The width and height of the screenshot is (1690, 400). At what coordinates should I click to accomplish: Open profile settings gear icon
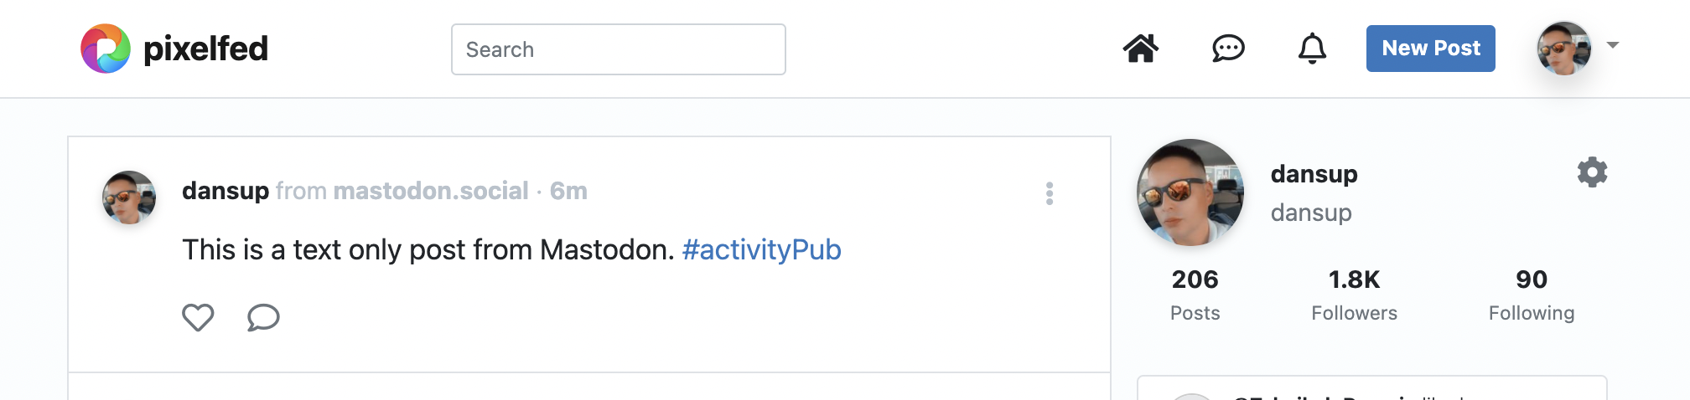click(x=1592, y=172)
